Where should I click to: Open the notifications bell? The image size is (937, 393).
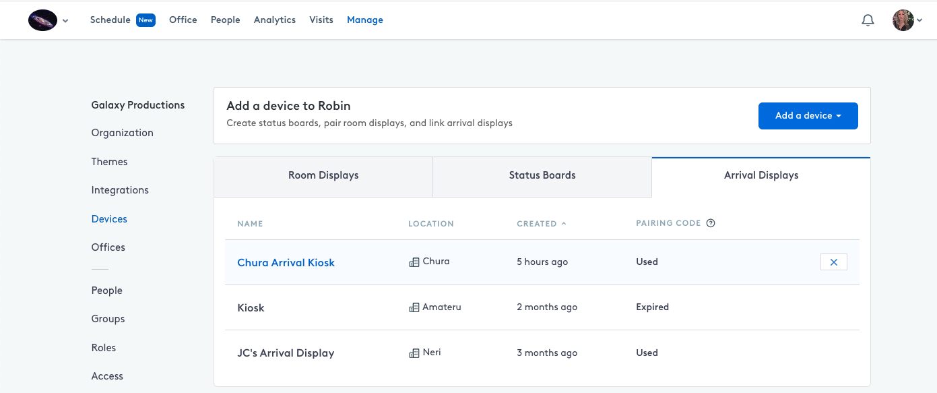(868, 20)
